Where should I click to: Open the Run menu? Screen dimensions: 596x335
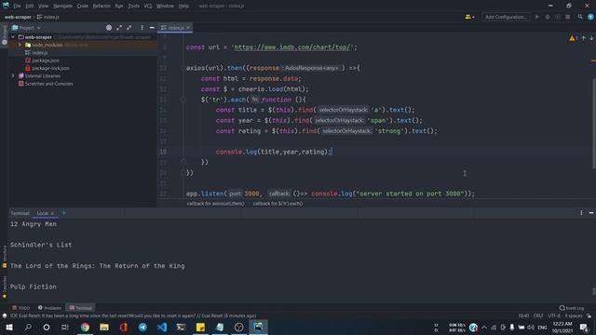coord(119,7)
